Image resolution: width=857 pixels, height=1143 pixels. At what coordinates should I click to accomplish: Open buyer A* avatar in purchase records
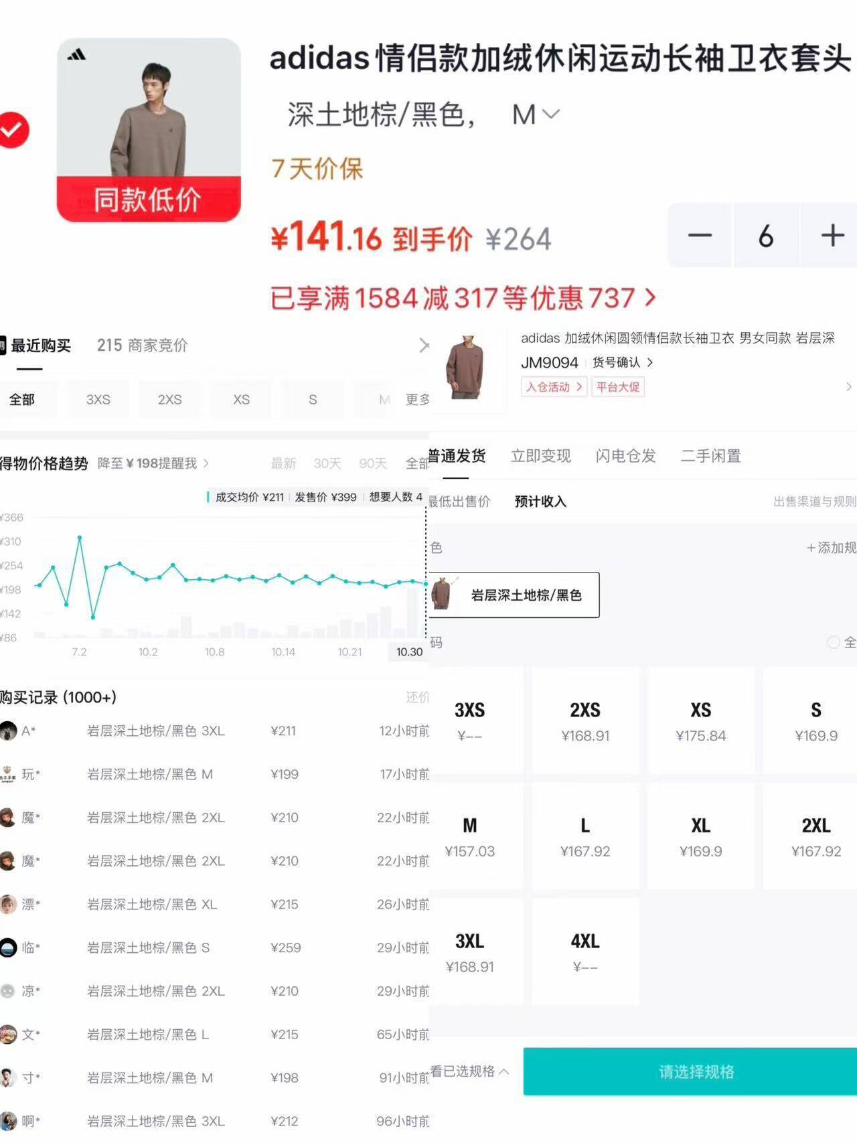coord(8,731)
